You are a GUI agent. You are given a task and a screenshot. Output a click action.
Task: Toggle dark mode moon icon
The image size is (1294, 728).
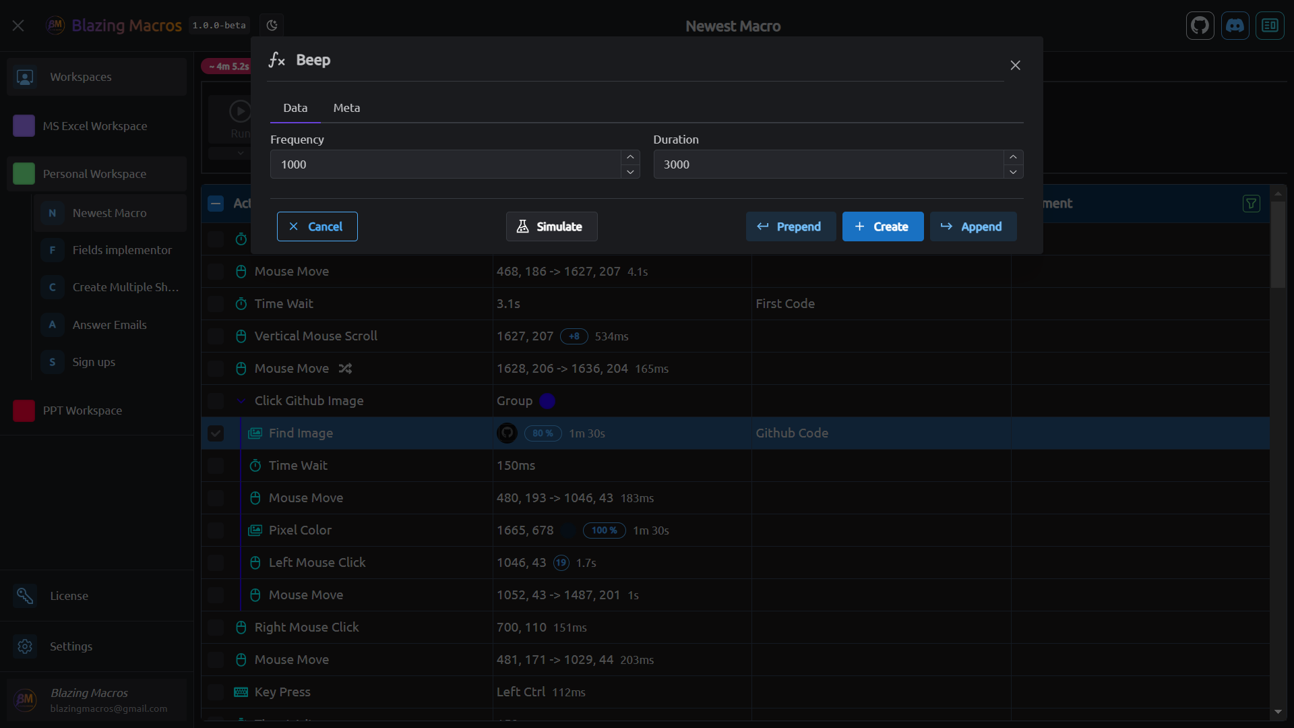click(272, 26)
